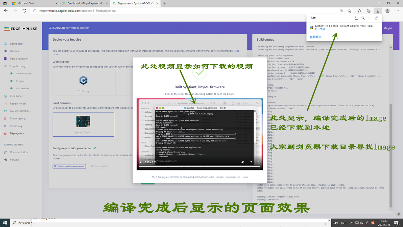Click the Model testing sidebar icon
The width and height of the screenshot is (403, 227).
point(5,118)
